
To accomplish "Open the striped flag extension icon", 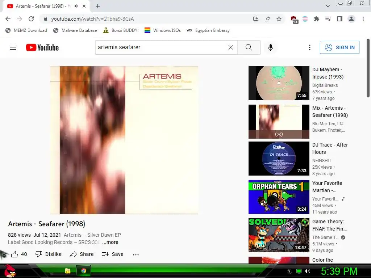I will [x=305, y=19].
